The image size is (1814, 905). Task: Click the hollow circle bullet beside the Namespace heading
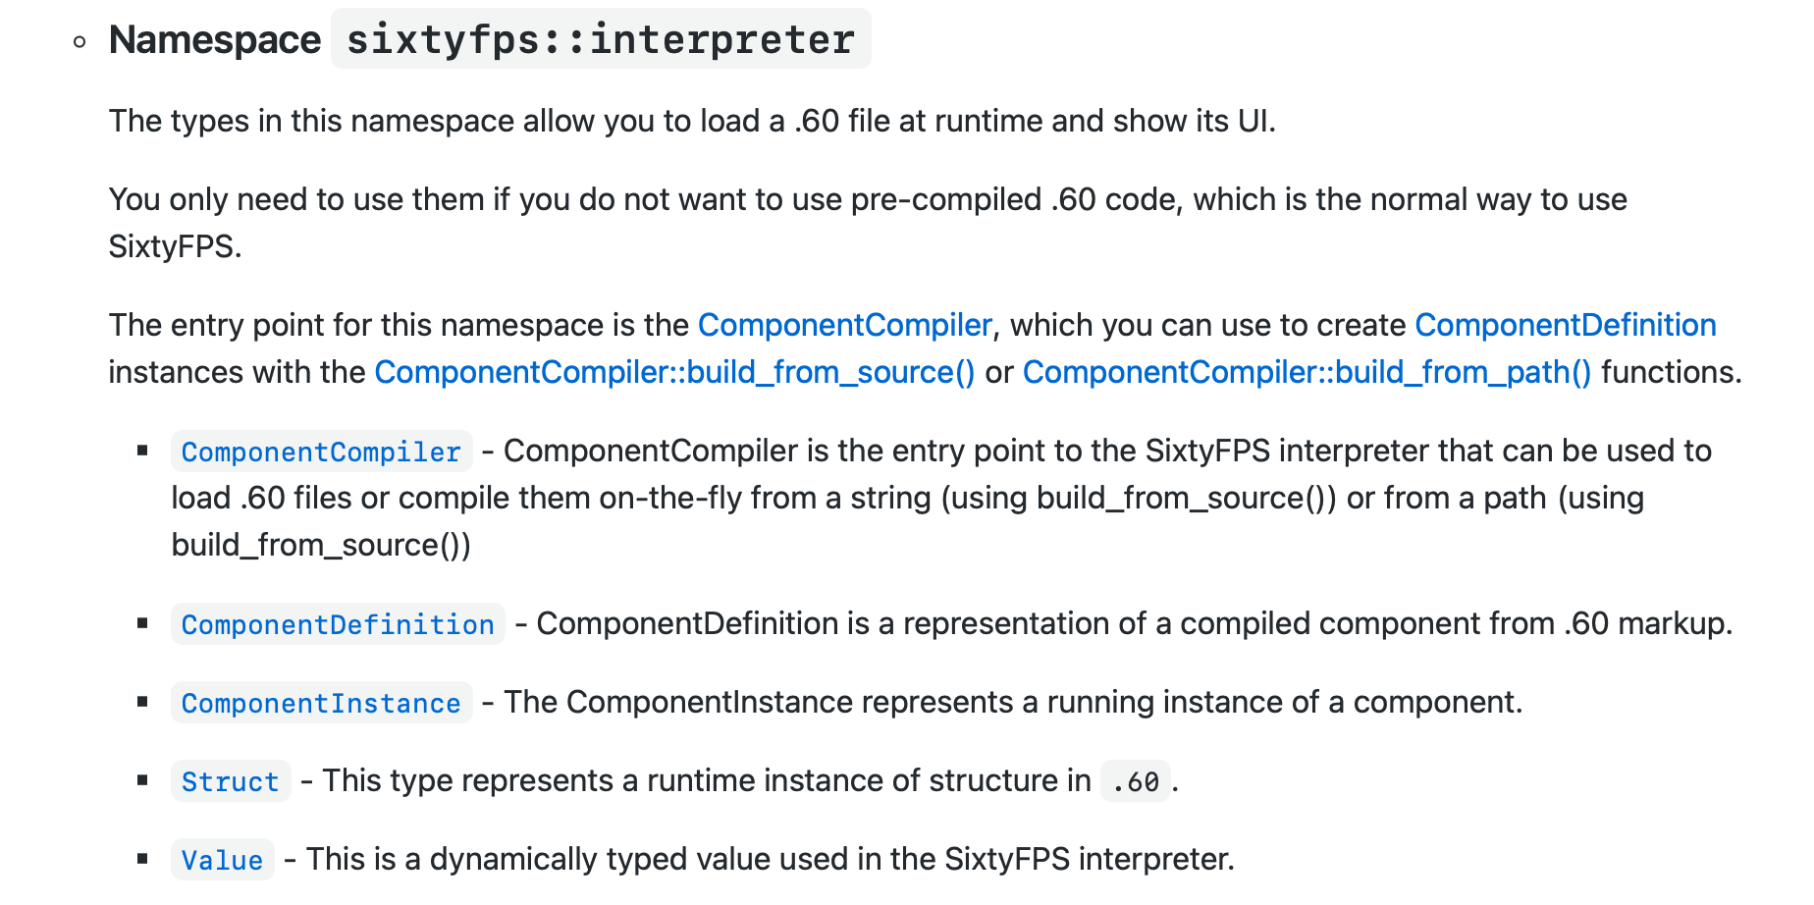click(80, 41)
